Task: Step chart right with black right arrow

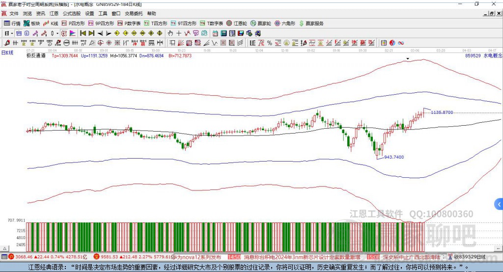Action: 109,33
